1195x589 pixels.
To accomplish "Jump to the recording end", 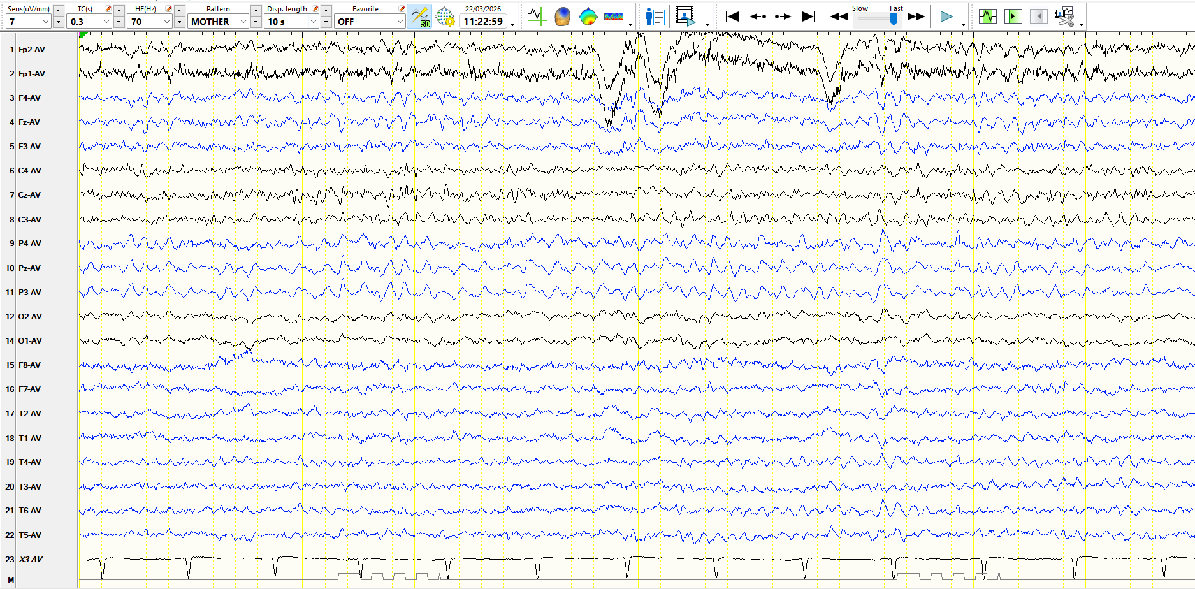I will point(808,17).
